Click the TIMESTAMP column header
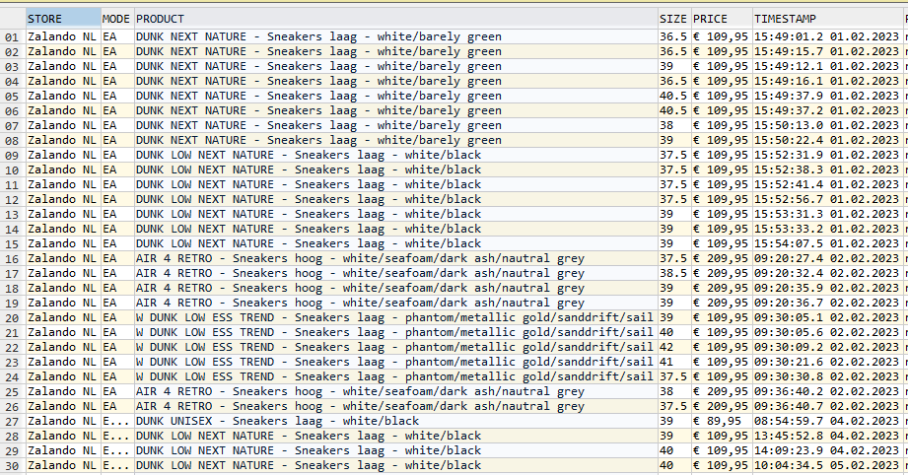 point(828,19)
